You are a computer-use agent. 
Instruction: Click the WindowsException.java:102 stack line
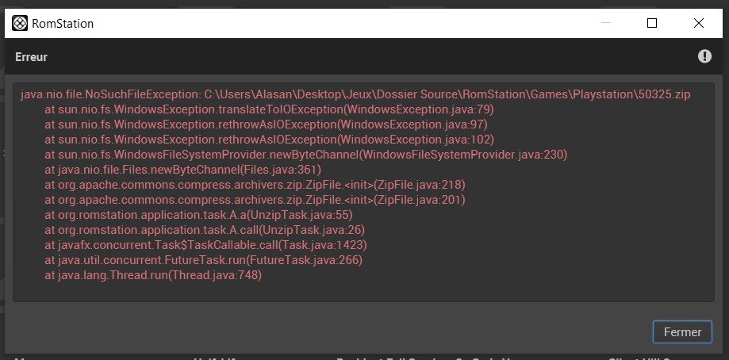click(x=269, y=140)
